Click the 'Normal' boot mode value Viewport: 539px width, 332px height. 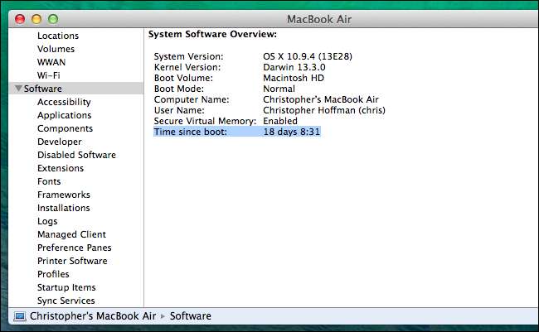click(279, 89)
